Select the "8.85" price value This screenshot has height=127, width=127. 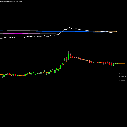click(x=121, y=74)
